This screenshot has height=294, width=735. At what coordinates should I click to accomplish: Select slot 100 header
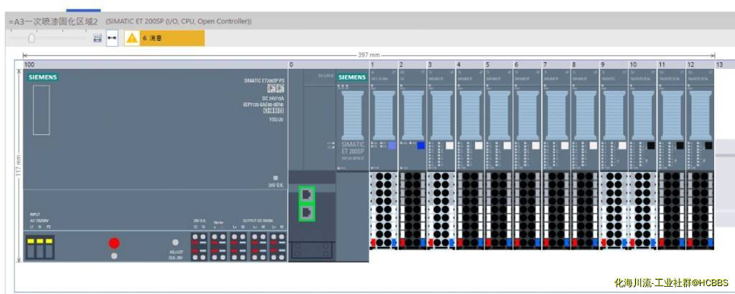[155, 65]
